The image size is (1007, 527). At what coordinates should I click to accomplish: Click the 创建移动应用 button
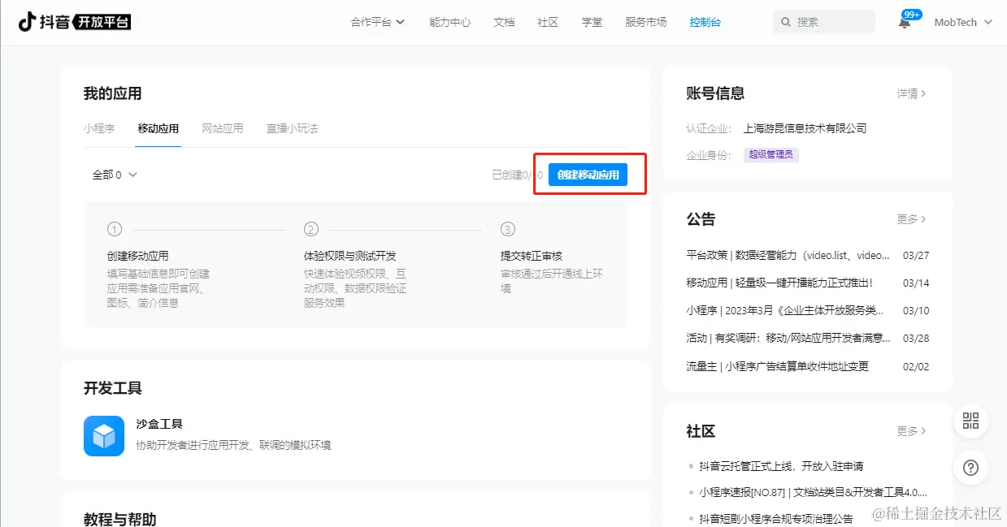click(588, 175)
